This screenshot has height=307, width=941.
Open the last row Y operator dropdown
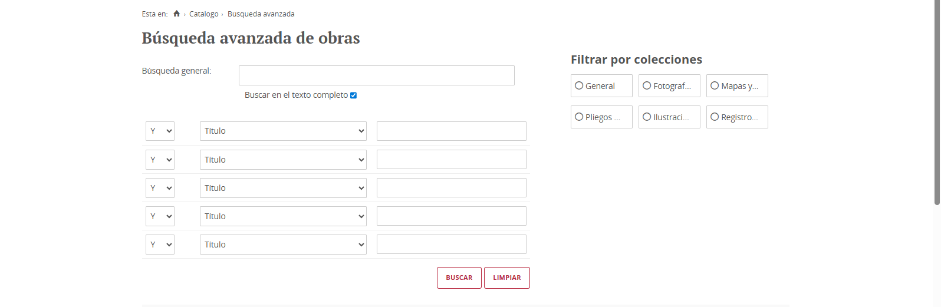click(x=160, y=245)
